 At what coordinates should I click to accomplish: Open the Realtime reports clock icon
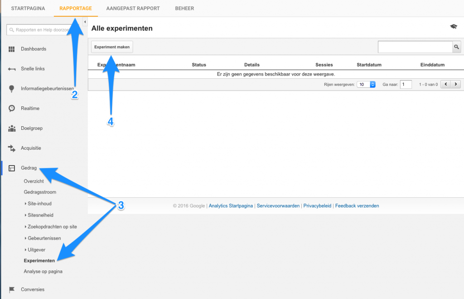pos(12,109)
